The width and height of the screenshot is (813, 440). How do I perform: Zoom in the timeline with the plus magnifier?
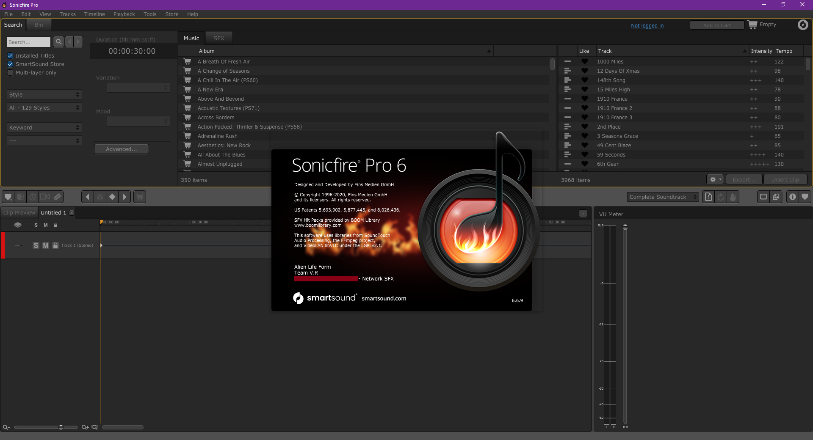tap(85, 427)
